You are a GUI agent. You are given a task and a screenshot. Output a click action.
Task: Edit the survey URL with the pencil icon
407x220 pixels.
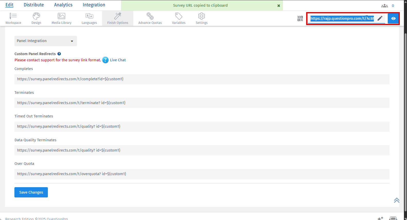pyautogui.click(x=380, y=18)
